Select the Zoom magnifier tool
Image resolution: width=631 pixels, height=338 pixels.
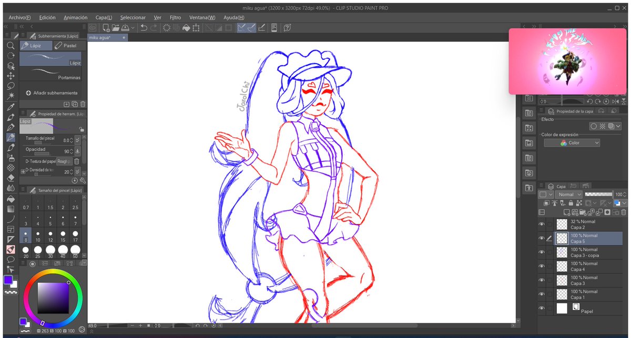tap(10, 46)
